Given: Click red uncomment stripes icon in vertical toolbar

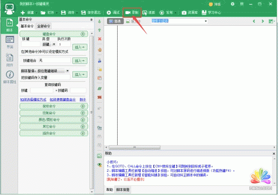Looking at the screenshot, I should click(x=100, y=97).
